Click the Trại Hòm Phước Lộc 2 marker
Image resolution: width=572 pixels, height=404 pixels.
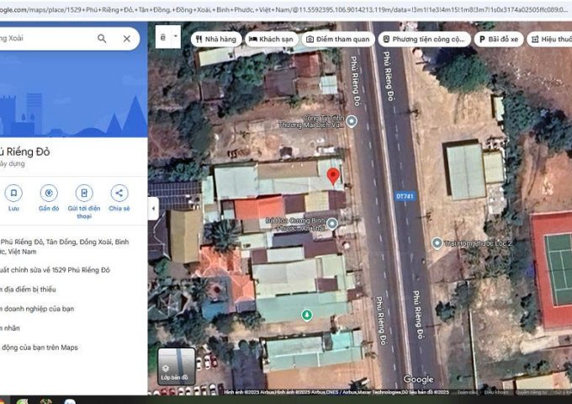click(x=437, y=243)
